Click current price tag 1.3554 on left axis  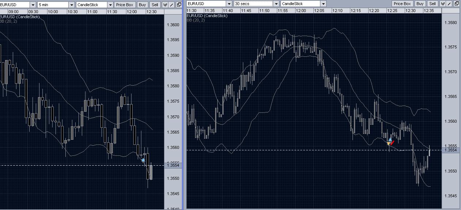click(x=173, y=165)
